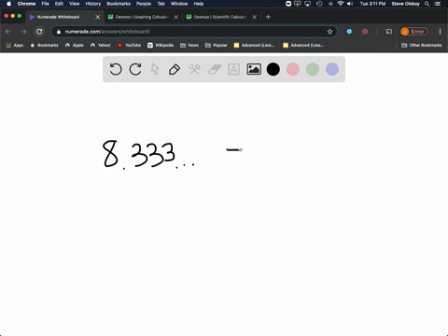Open first Advanced bookmark
Screen dimensions: 448x336
pos(254,45)
